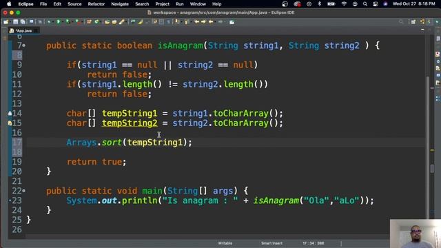
Task: Open dropdown arrow beside the New icon
Action: [x=10, y=21]
